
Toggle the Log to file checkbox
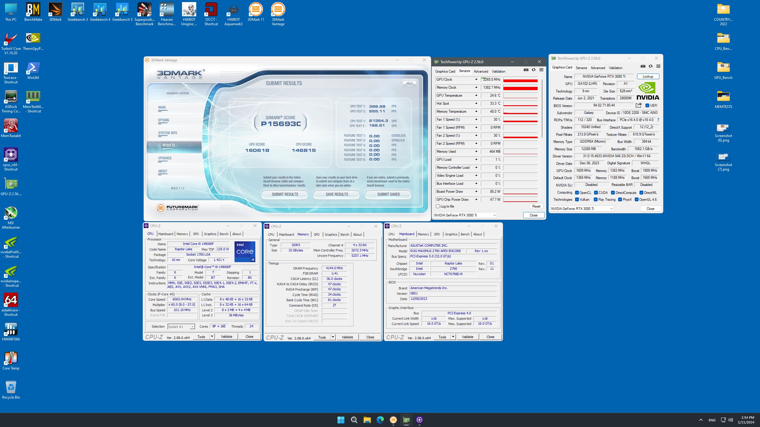pos(438,206)
